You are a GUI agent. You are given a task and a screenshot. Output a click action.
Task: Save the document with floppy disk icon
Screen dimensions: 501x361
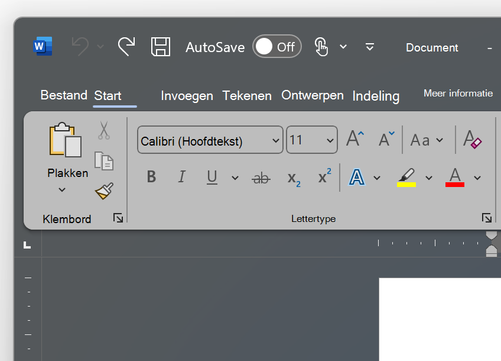160,47
